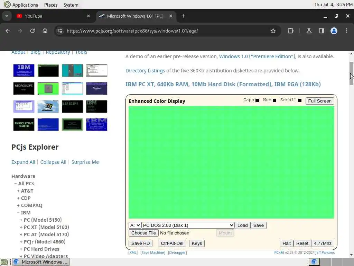
Task: Open the blue IBM logo thumbnail
Action: 24,70
